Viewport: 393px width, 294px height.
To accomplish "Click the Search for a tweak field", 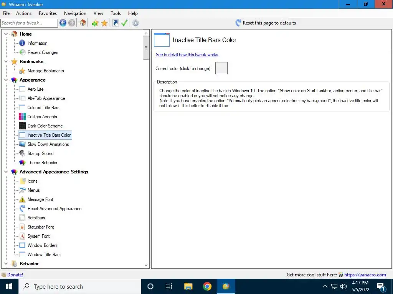I will (29, 23).
